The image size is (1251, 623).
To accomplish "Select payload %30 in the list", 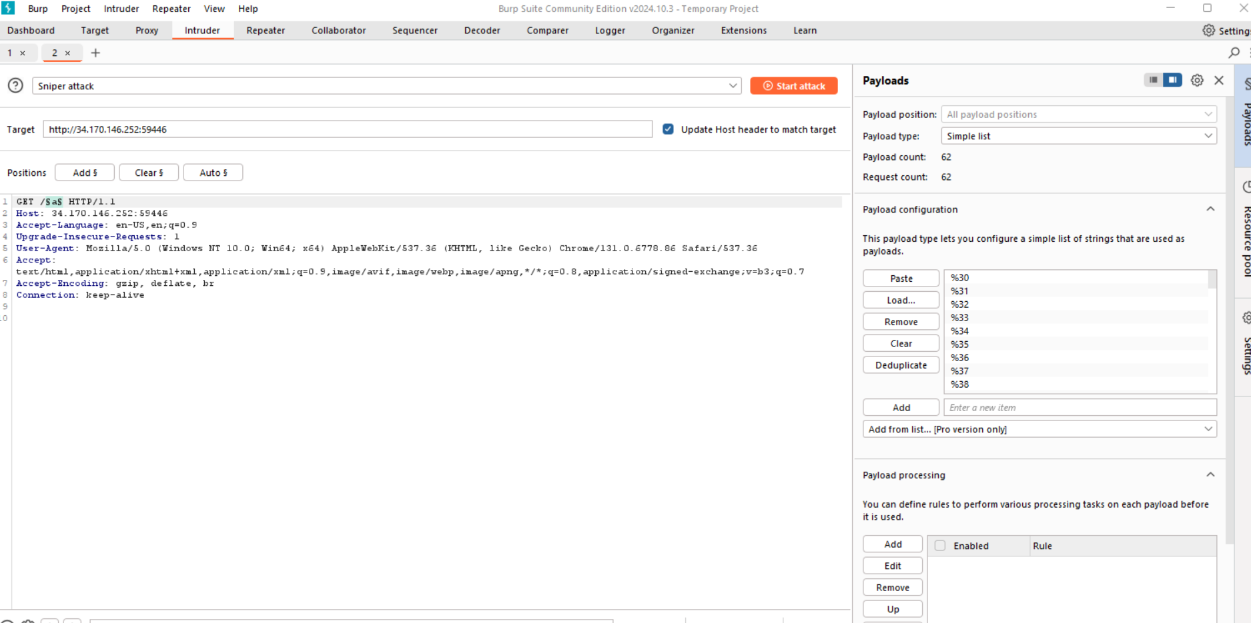I will click(1076, 278).
